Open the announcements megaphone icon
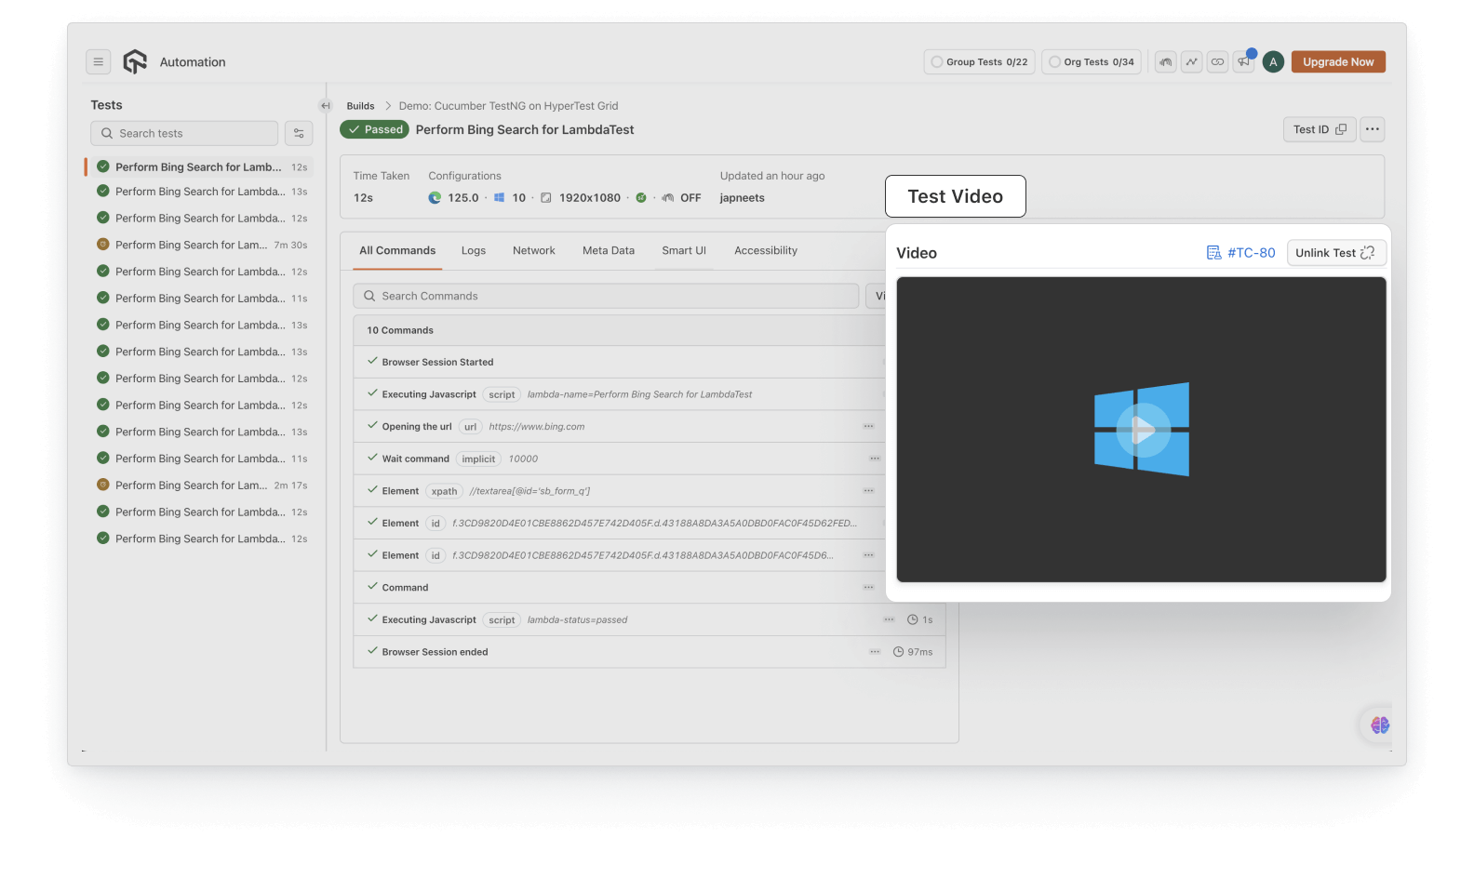Viewport: 1474px width, 878px height. tap(1243, 62)
